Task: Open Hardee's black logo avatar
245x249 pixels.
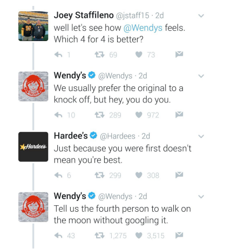Action: point(33,147)
